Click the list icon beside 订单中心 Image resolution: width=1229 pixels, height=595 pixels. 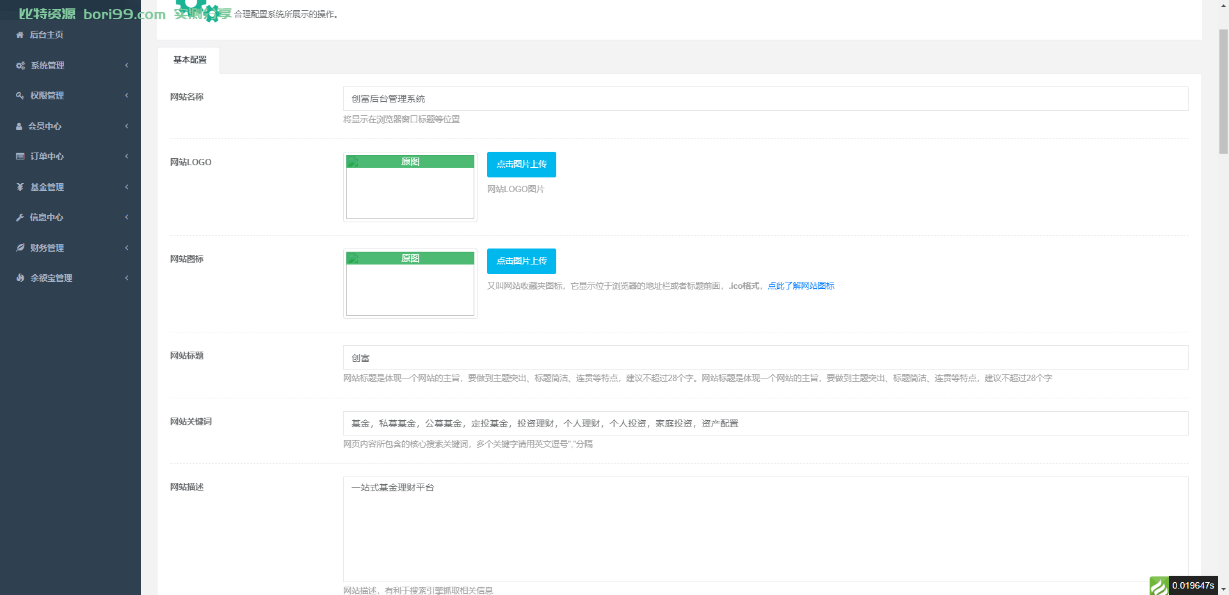[20, 156]
